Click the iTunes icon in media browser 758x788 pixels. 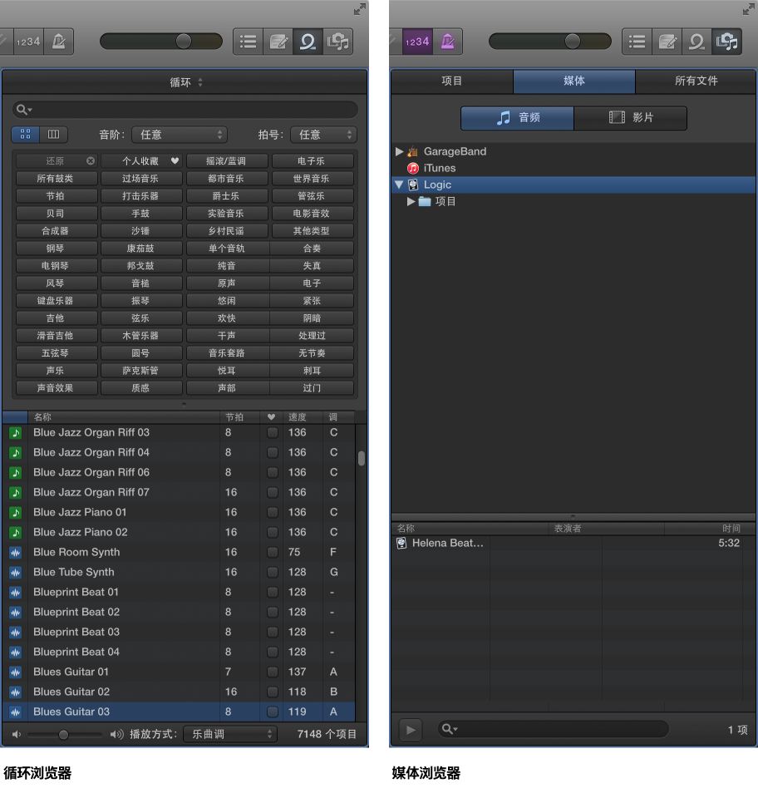point(413,169)
